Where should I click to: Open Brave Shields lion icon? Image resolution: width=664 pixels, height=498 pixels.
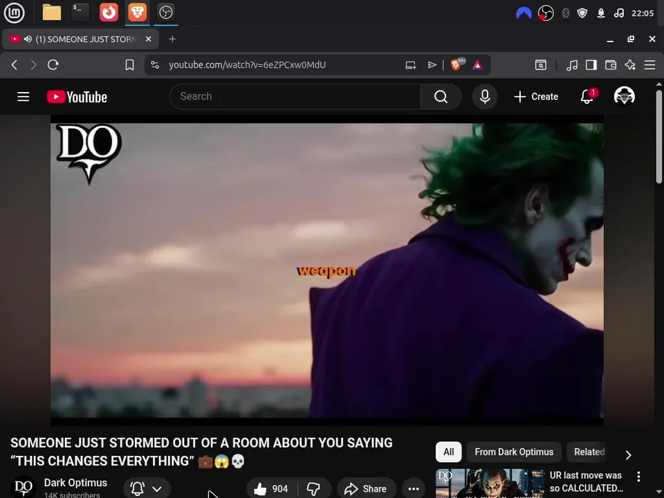[x=457, y=64]
